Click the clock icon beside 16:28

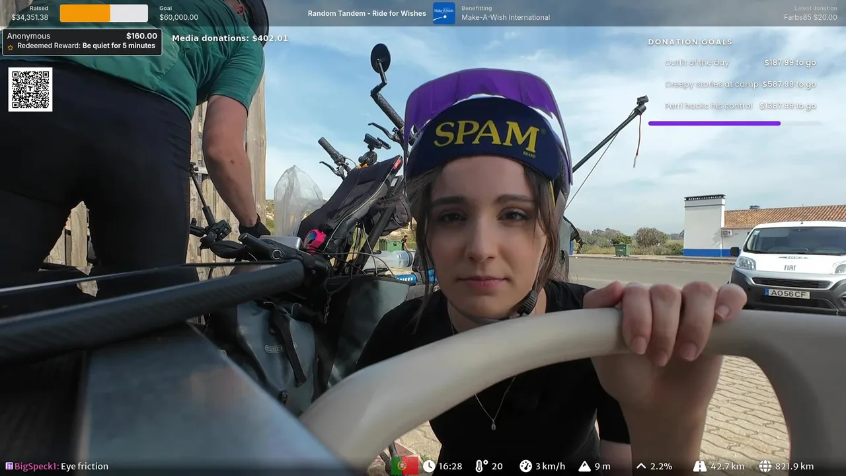coord(429,466)
